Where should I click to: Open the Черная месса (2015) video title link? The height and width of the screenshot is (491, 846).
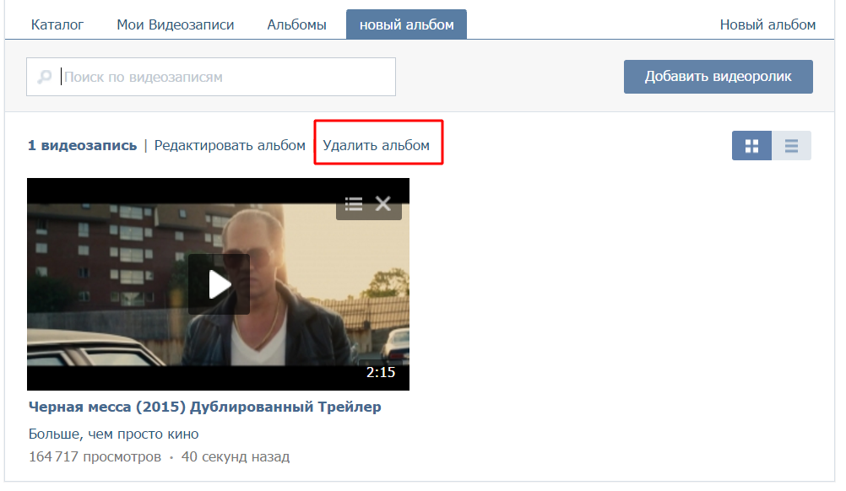tap(204, 407)
